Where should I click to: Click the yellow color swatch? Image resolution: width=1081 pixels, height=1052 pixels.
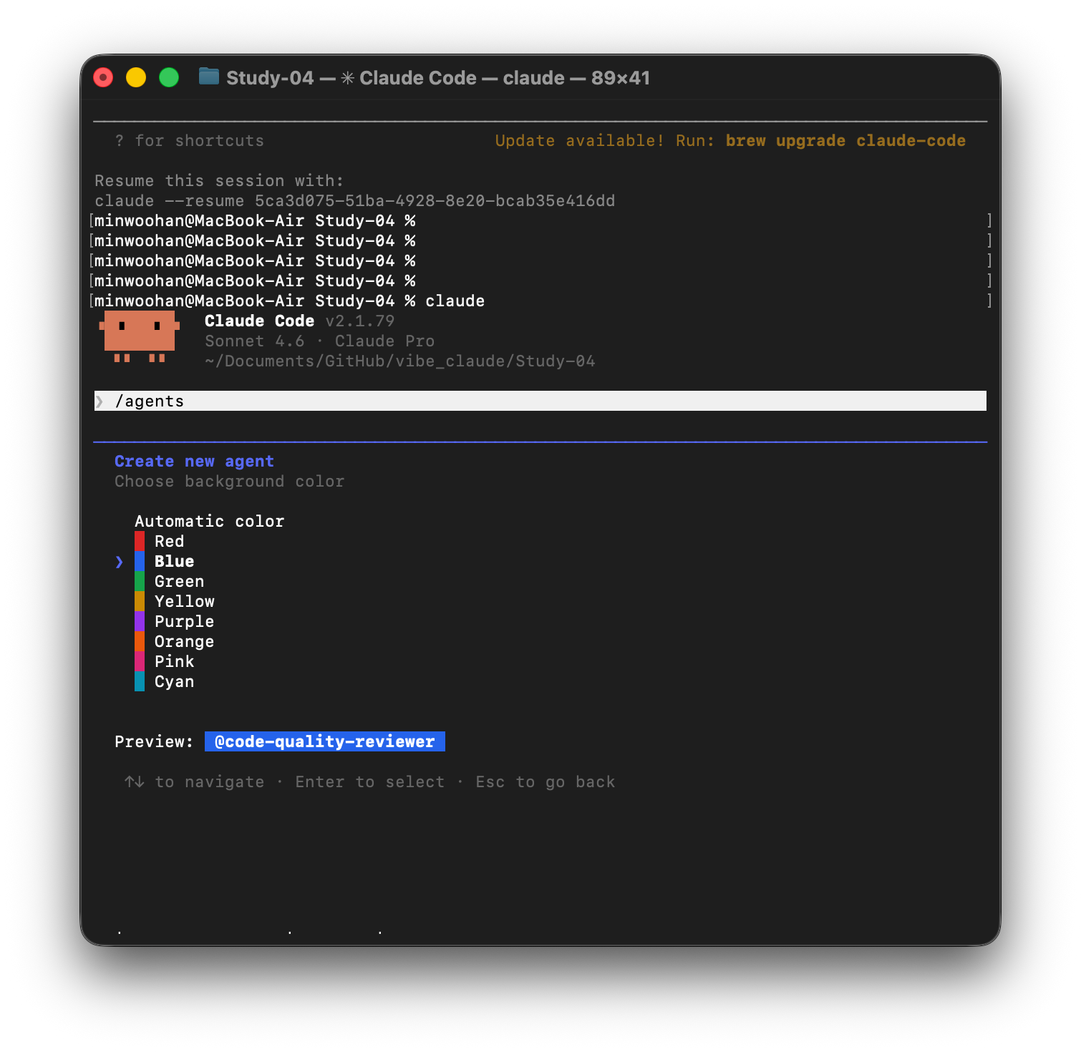tap(140, 602)
